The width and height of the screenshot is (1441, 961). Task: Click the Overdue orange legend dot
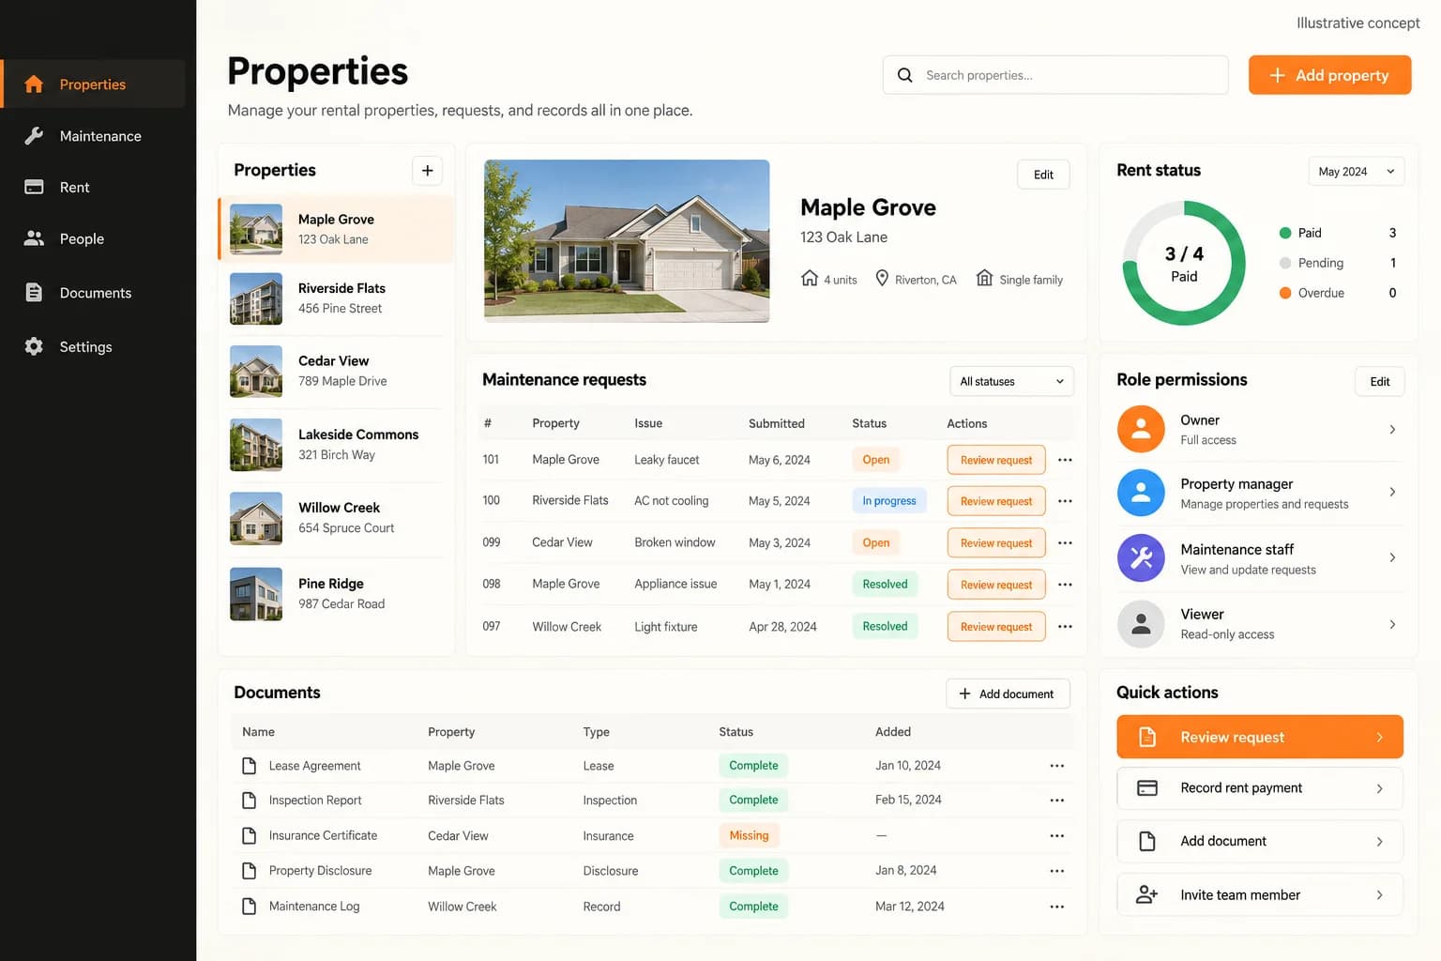coord(1285,293)
